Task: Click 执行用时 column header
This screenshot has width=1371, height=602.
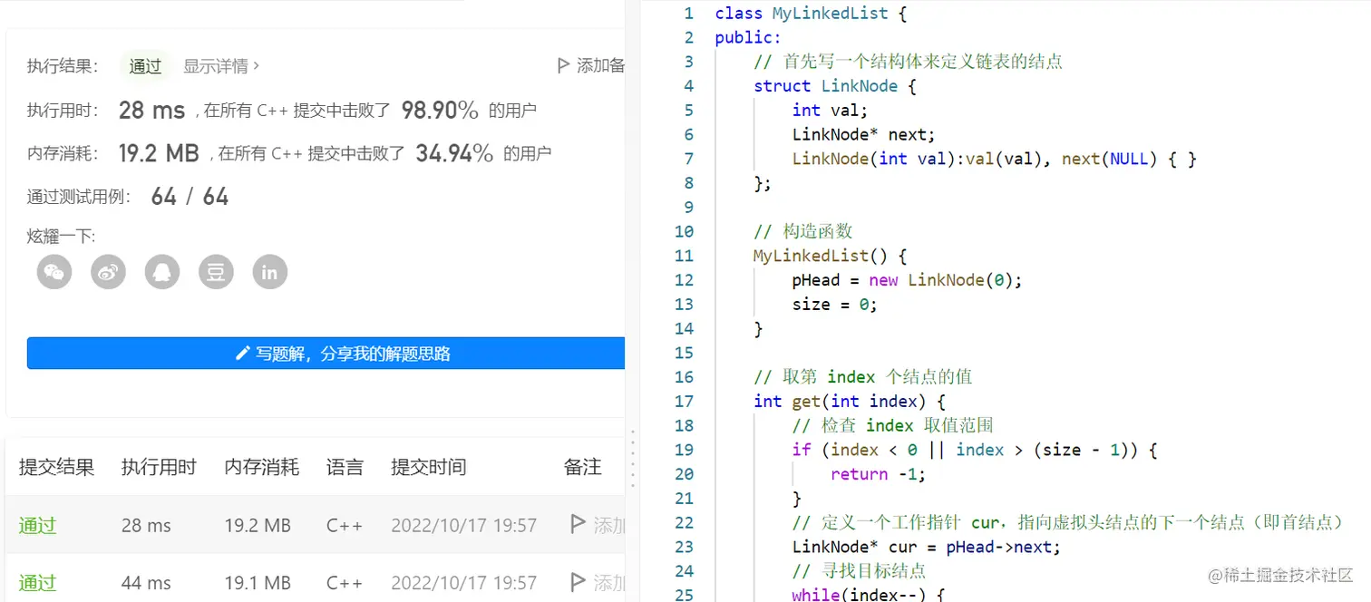Action: tap(160, 467)
